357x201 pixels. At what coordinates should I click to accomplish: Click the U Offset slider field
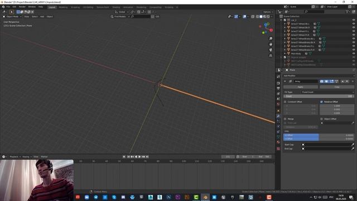pos(319,135)
